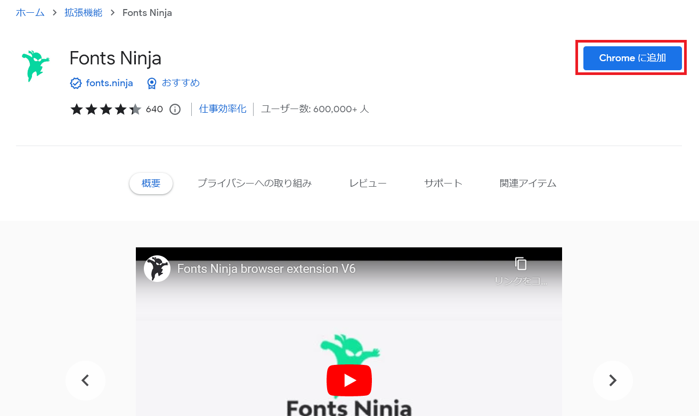Click the ninja channel avatar in the video
The image size is (699, 416).
(157, 269)
